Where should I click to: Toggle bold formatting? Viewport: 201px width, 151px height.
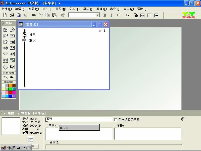coord(105,15)
